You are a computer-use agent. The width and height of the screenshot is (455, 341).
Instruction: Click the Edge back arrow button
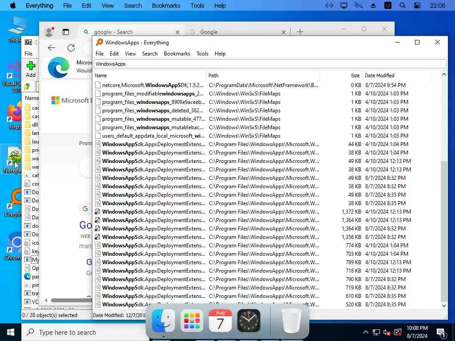click(x=52, y=48)
